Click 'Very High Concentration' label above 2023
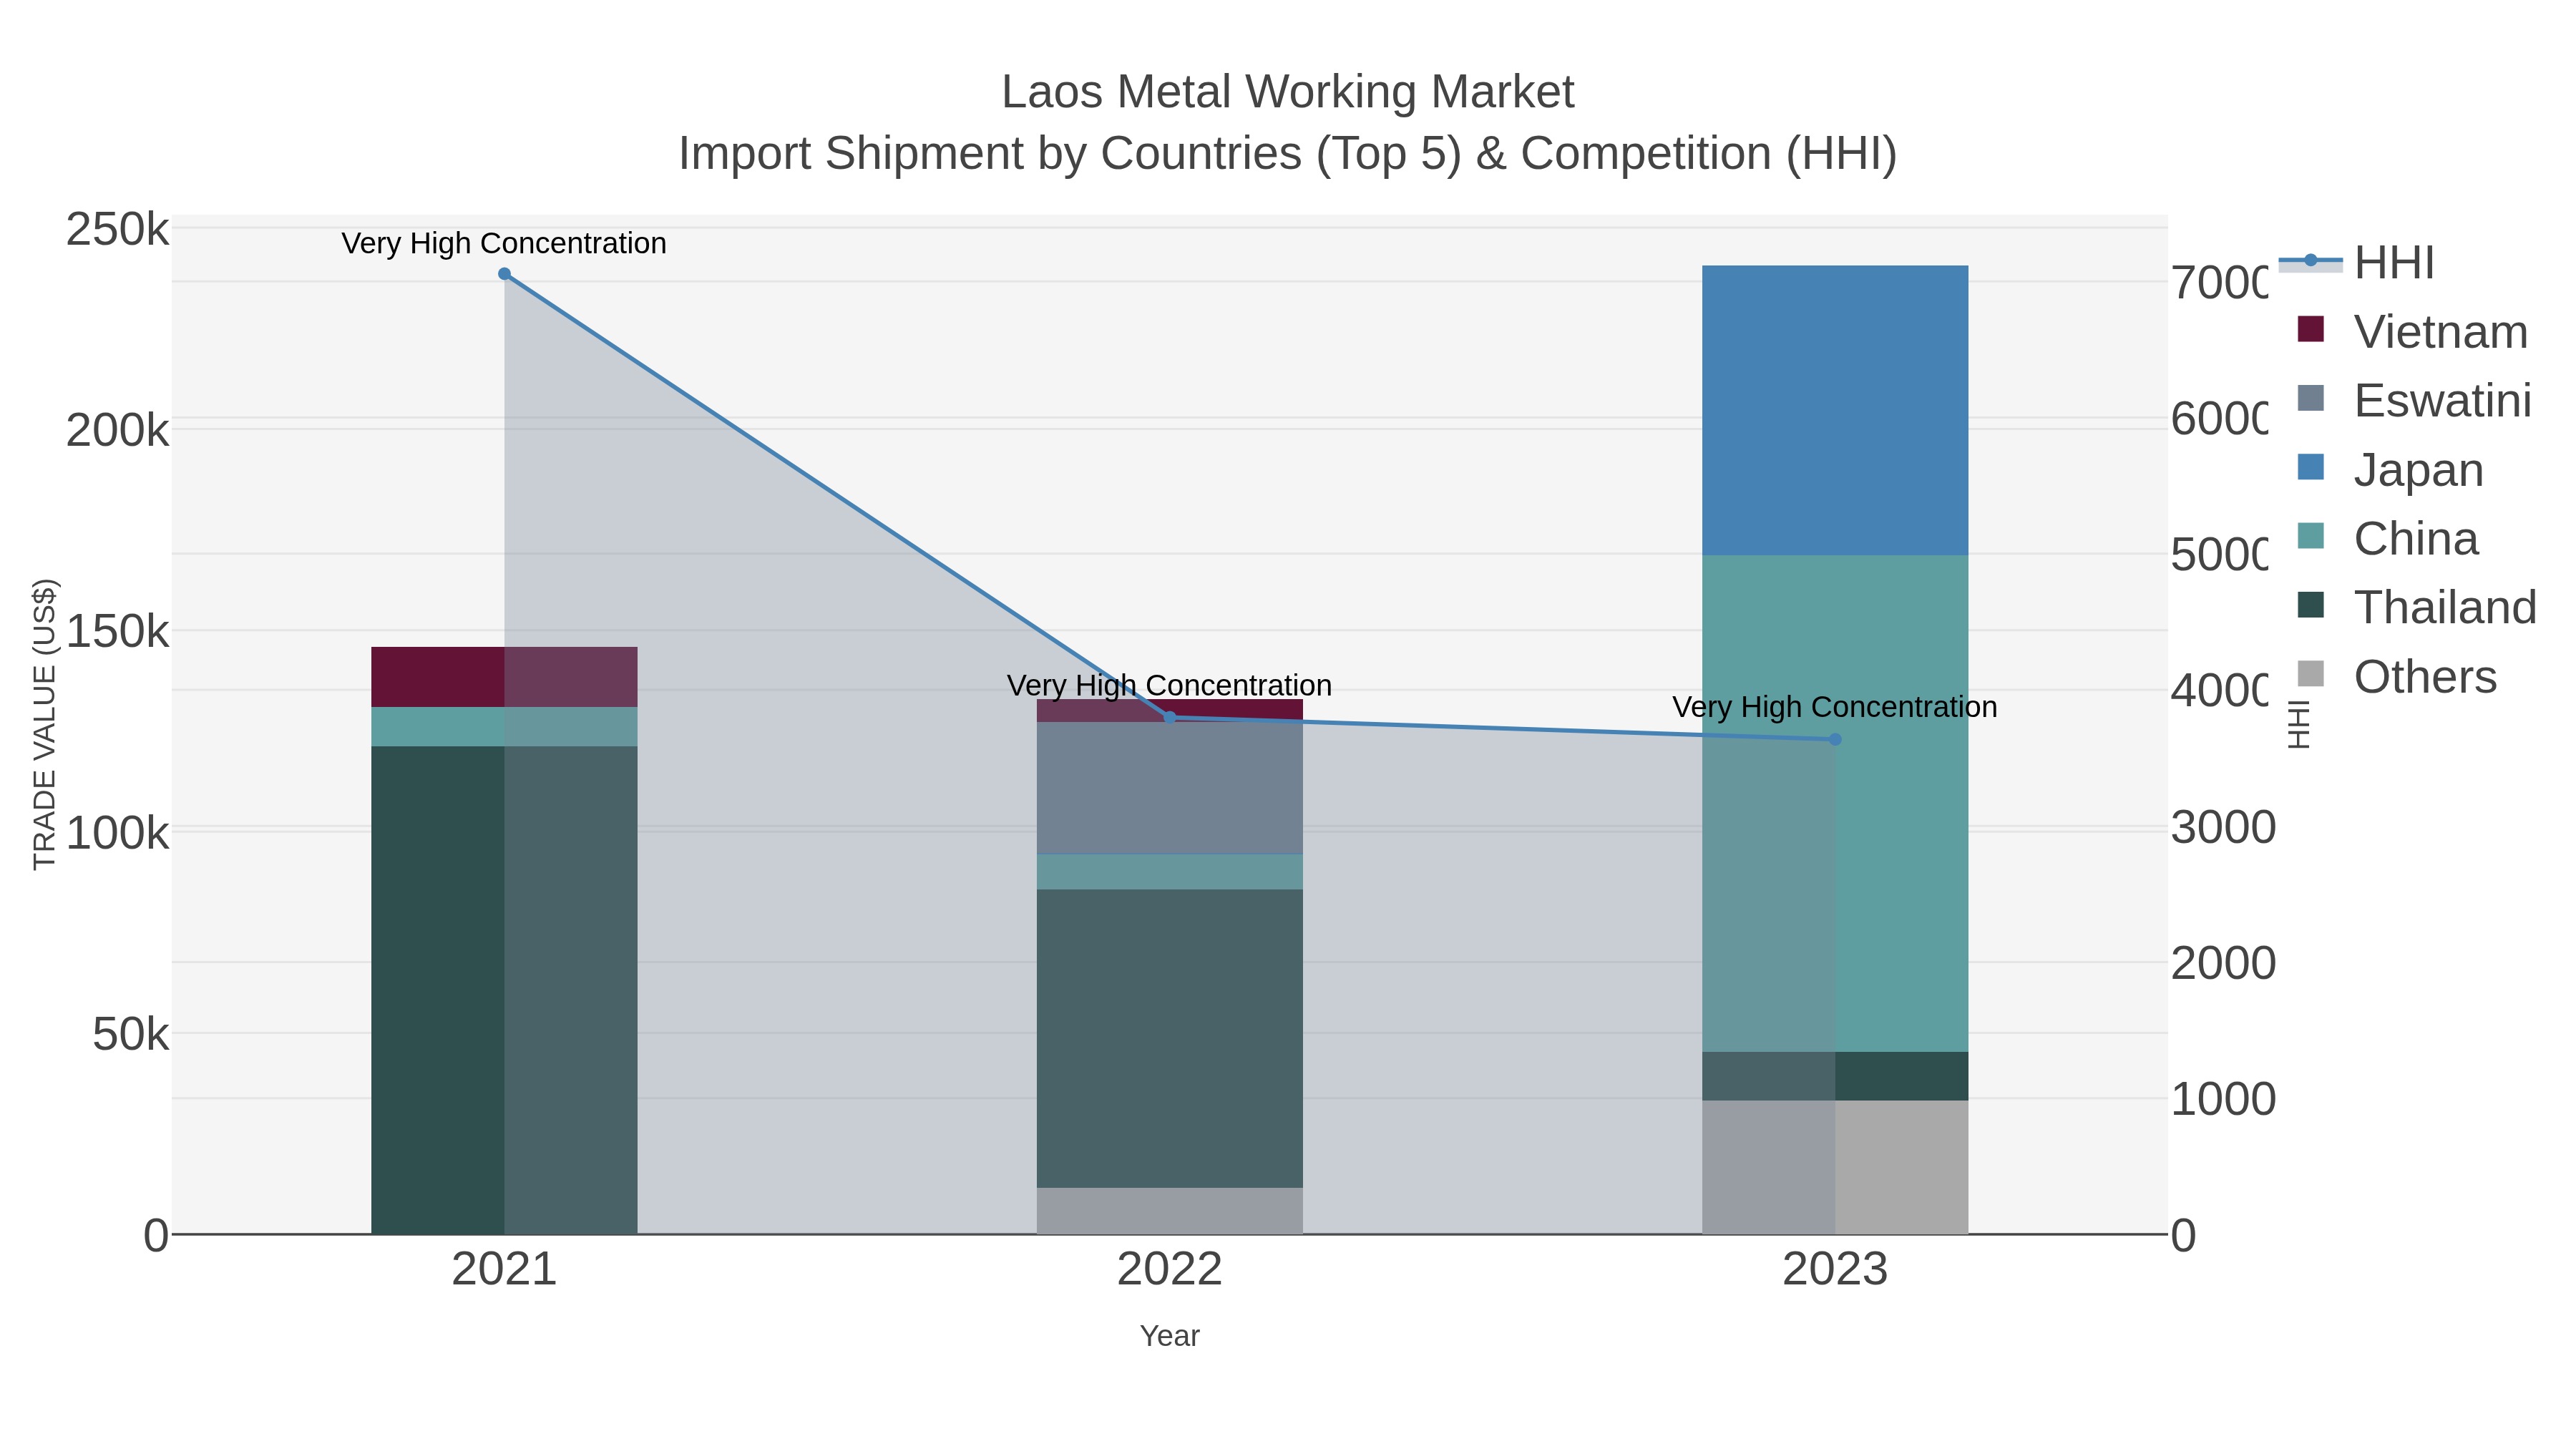 click(x=1835, y=707)
